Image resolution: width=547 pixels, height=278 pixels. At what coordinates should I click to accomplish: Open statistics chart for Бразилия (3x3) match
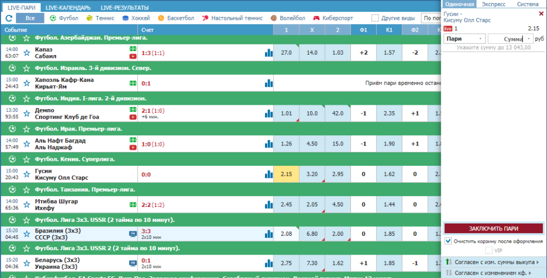pyautogui.click(x=269, y=234)
